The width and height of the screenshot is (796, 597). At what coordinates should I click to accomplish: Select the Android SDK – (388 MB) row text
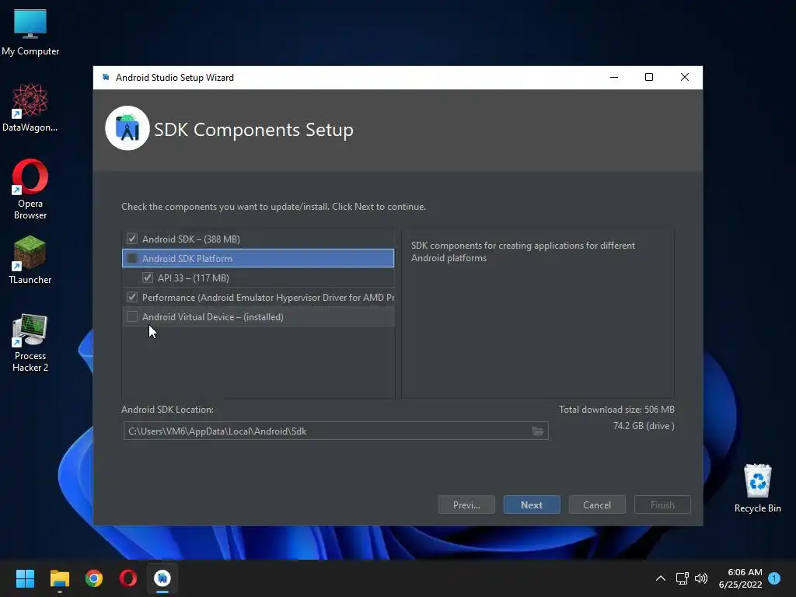tap(191, 239)
